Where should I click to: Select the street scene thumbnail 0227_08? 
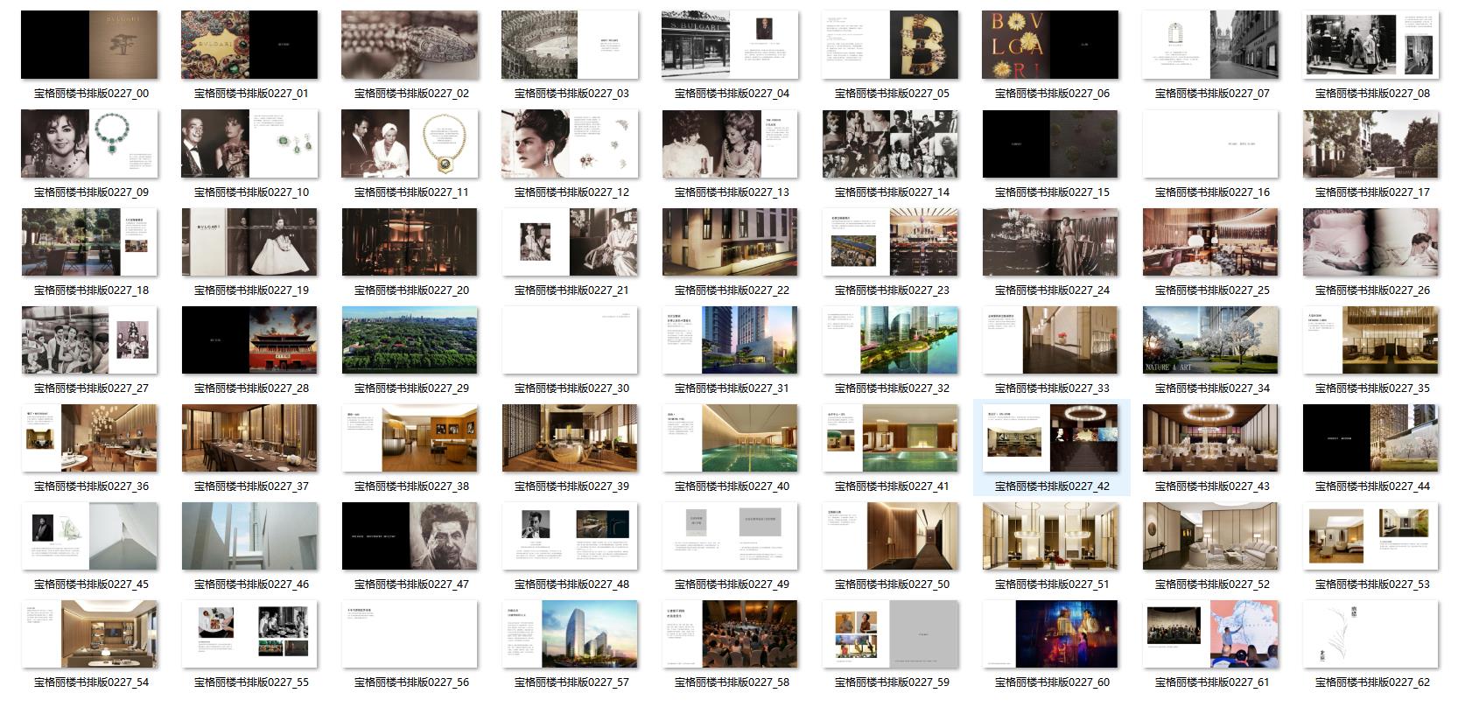(1370, 45)
